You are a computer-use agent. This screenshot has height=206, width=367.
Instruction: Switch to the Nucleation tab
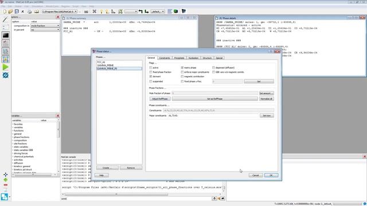193,58
